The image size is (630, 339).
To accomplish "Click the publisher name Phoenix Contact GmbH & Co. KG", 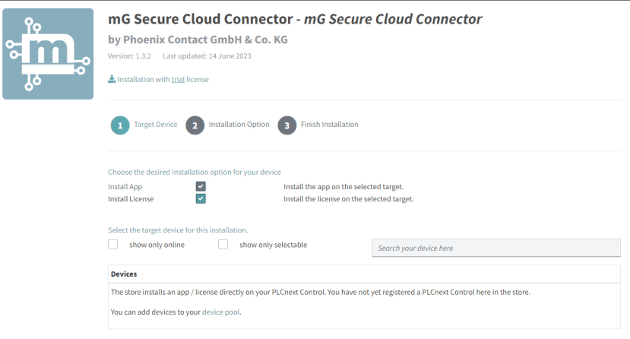I will pyautogui.click(x=205, y=40).
